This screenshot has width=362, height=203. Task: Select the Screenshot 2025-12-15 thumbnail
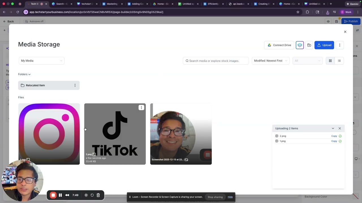(x=181, y=134)
